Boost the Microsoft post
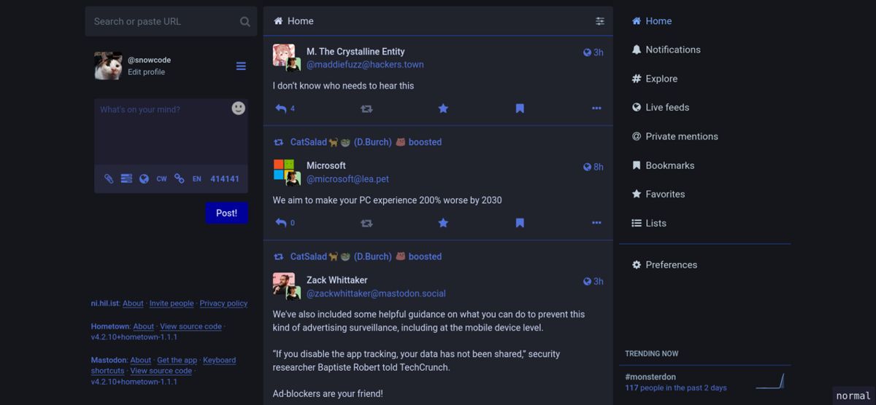The width and height of the screenshot is (876, 405). [366, 223]
